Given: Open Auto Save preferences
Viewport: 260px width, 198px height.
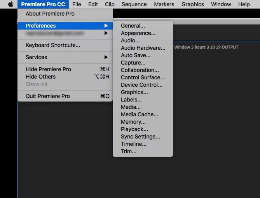Looking at the screenshot, I should point(143,55).
